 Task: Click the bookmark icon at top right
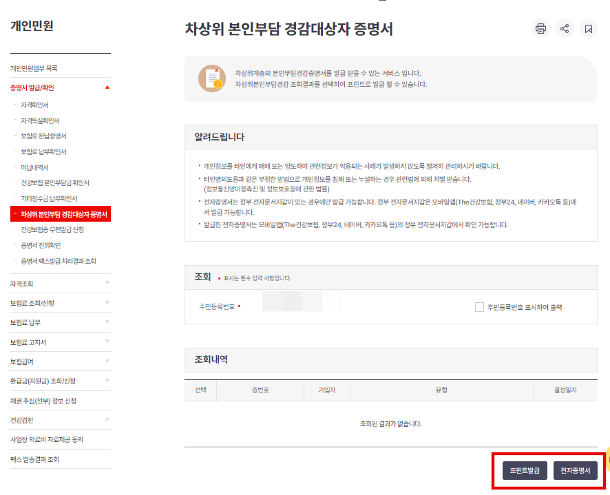point(589,28)
